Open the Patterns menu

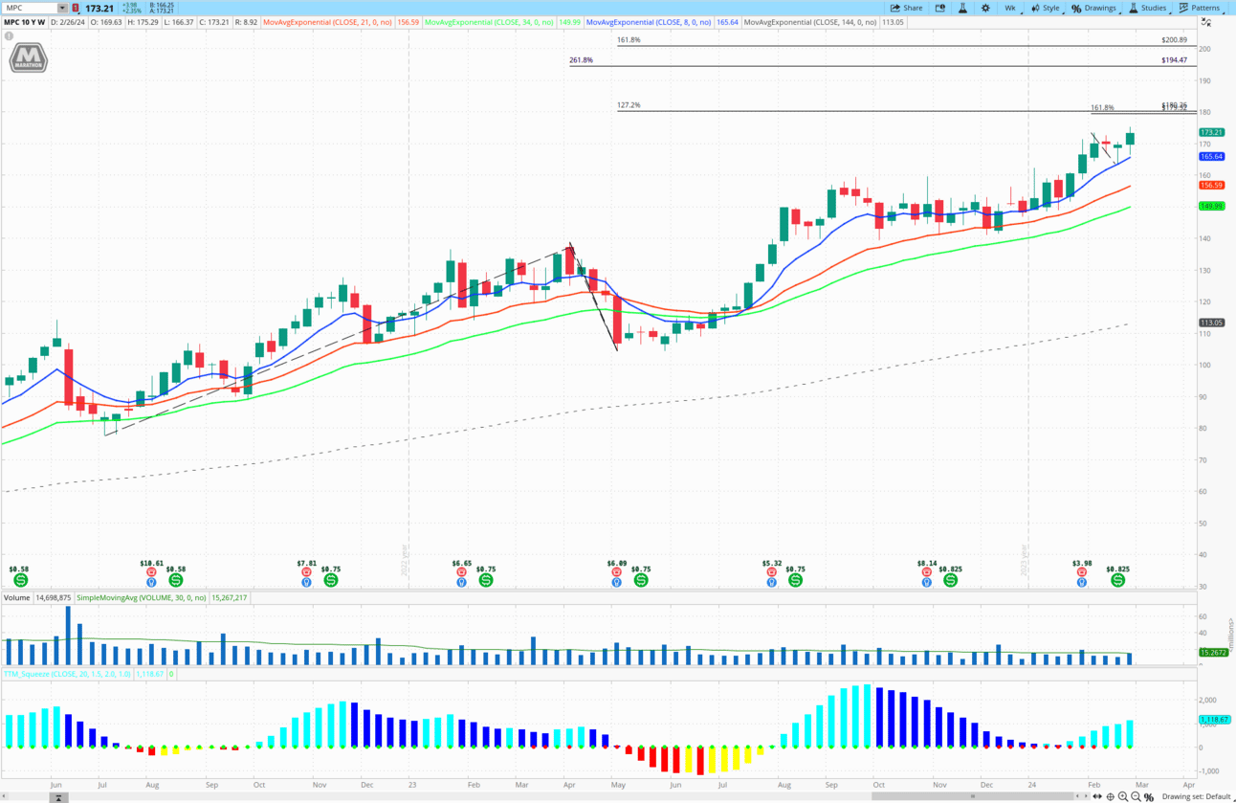[x=1200, y=8]
